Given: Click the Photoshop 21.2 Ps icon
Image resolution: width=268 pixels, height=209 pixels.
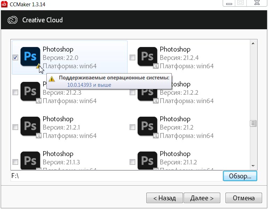Looking at the screenshot, I should coord(147,126).
